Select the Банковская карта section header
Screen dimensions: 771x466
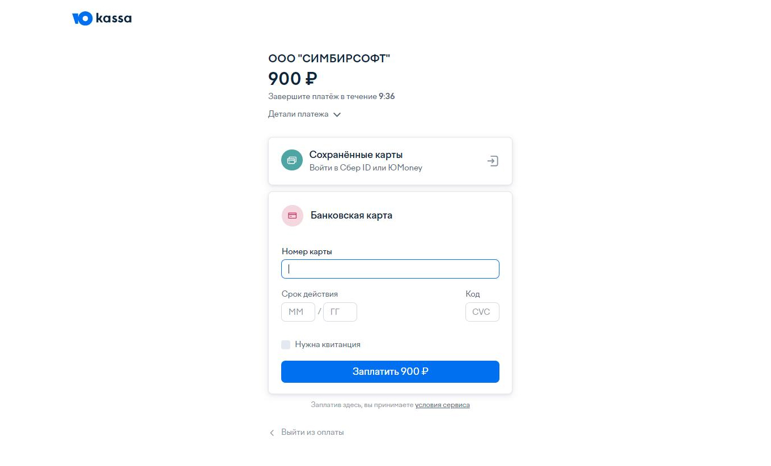click(351, 215)
